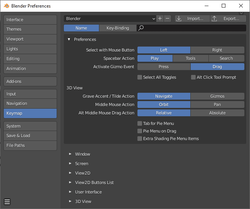Expand the 3D View keymap section
The image size is (250, 209).
coord(70,201)
